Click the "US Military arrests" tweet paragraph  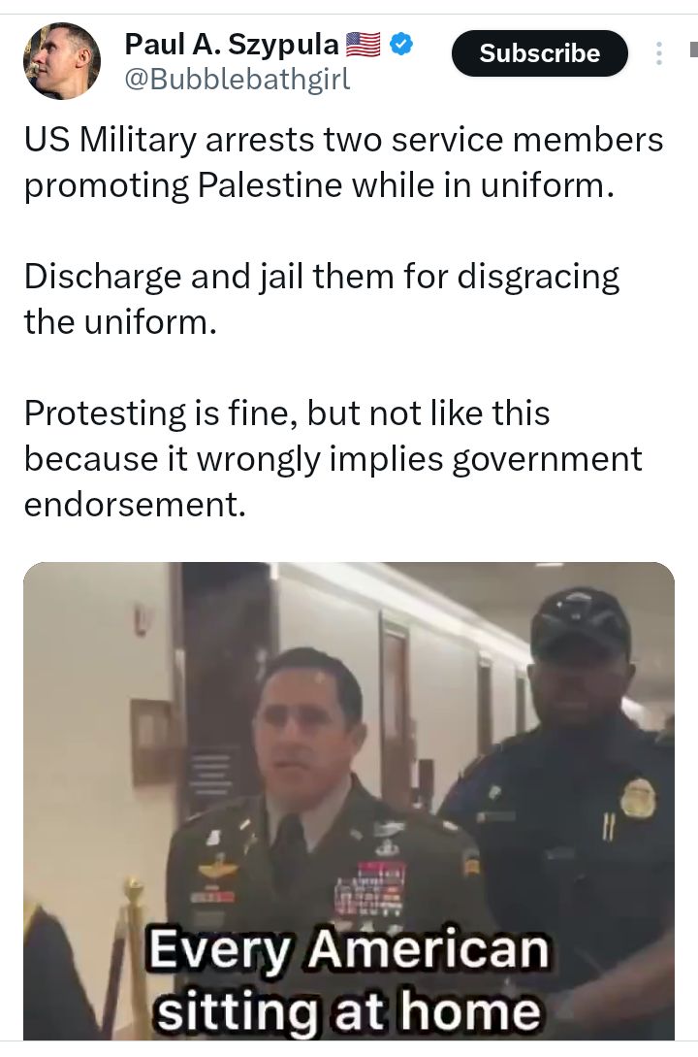[x=343, y=162]
